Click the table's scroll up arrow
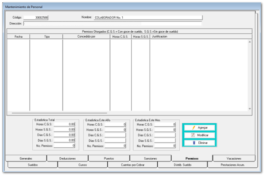Screen dimensions: 265x176 coord(250,42)
